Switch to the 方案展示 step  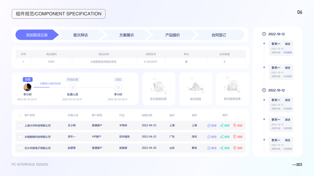[x=127, y=35]
